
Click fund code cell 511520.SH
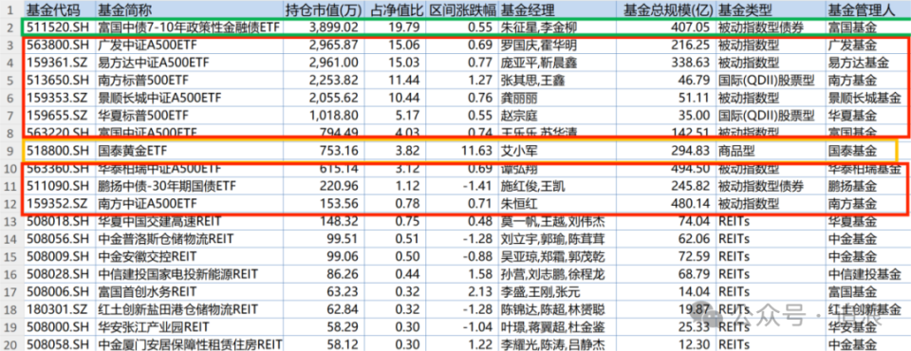tap(60, 27)
